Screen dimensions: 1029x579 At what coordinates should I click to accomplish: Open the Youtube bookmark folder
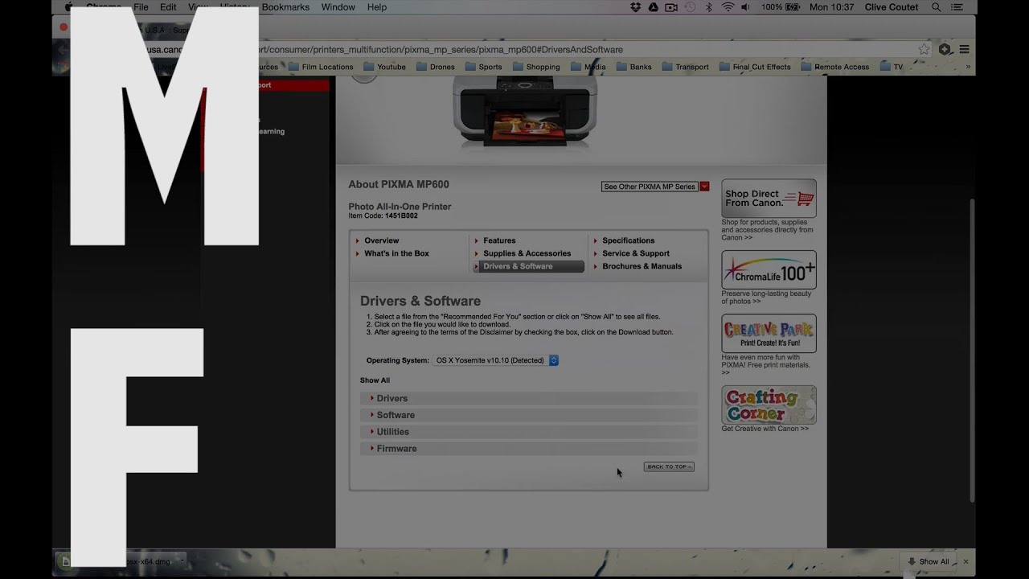(x=384, y=67)
